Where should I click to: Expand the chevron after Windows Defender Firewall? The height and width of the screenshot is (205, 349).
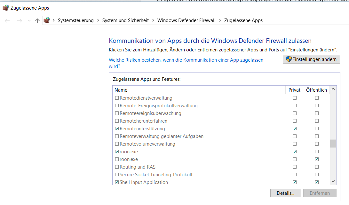(x=220, y=20)
